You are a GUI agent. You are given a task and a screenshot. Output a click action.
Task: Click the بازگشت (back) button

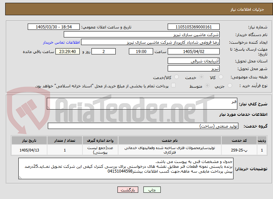(x=128, y=190)
